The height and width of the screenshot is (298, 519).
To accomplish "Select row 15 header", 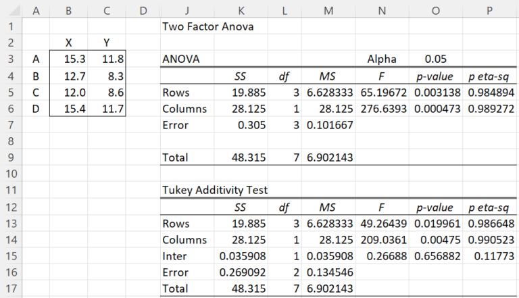I will 11,255.
